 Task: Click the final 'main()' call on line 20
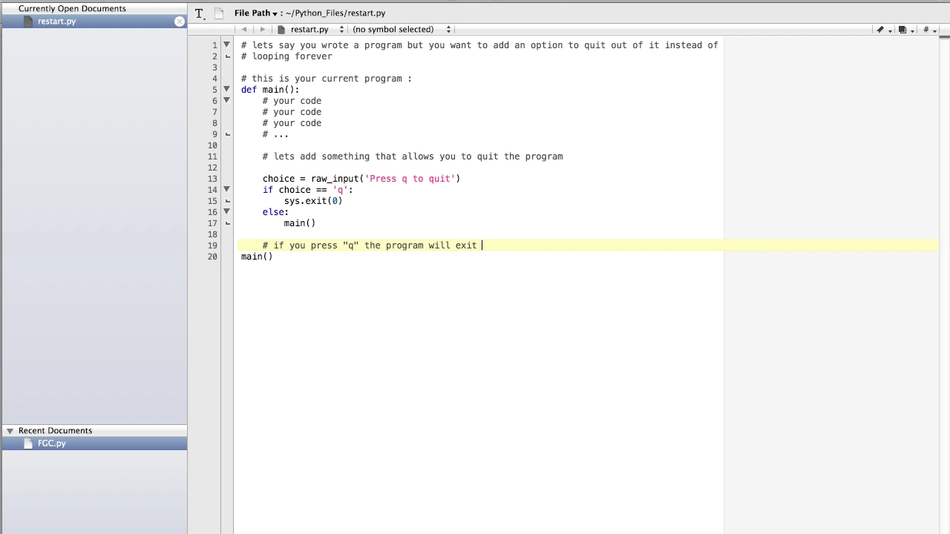pos(257,257)
